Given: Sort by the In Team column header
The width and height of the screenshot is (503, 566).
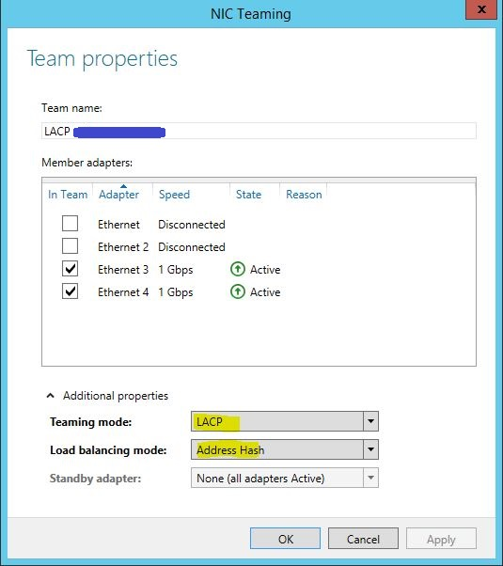Looking at the screenshot, I should click(x=68, y=195).
